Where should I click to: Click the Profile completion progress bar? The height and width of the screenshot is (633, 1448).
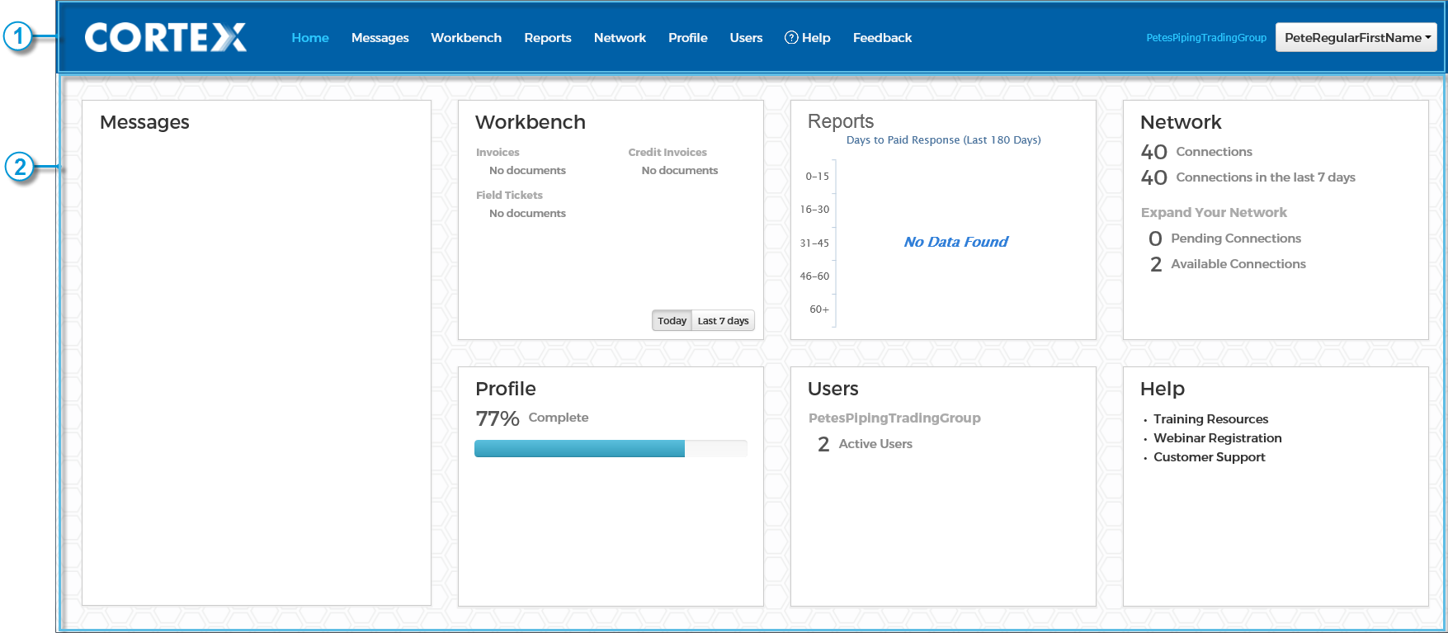[611, 448]
